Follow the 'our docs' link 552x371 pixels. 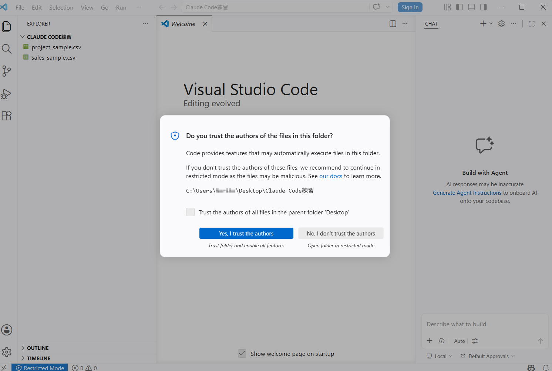[x=331, y=176]
